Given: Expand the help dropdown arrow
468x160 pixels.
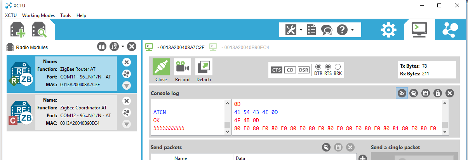Looking at the screenshot, I should pyautogui.click(x=352, y=30).
